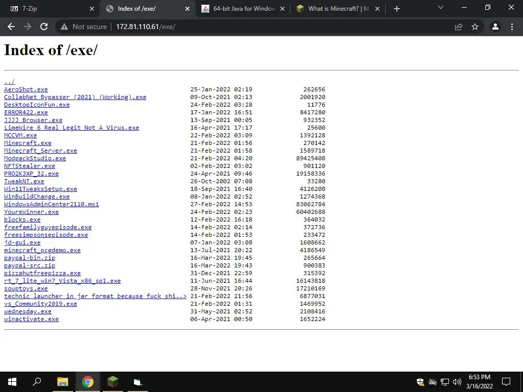The width and height of the screenshot is (523, 392).
Task: Open the blocks.exe link
Action: pyautogui.click(x=22, y=219)
